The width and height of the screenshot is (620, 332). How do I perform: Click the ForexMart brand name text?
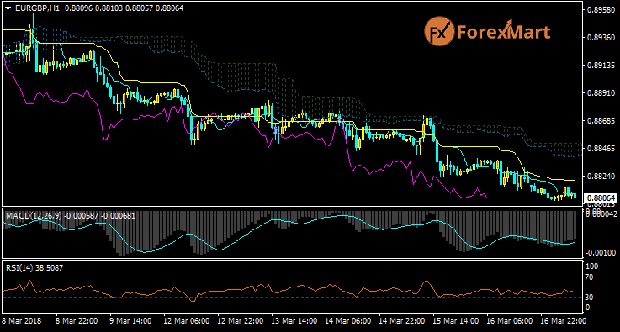pyautogui.click(x=503, y=32)
